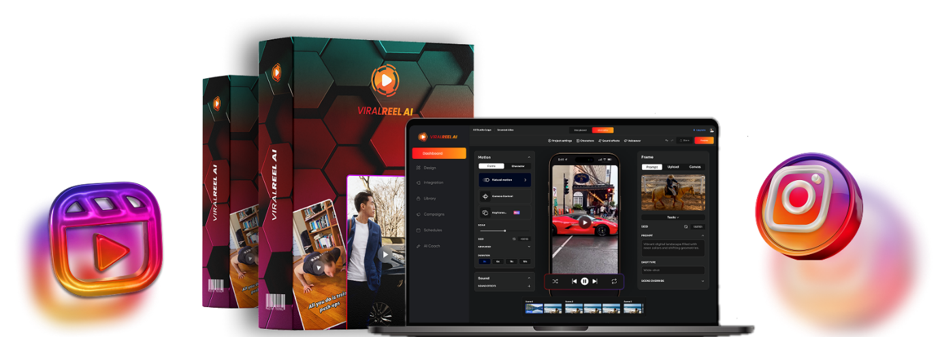
Task: Switch Motion panel to Character mode
Action: click(x=518, y=166)
